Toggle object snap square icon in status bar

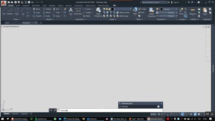[x=186, y=114]
